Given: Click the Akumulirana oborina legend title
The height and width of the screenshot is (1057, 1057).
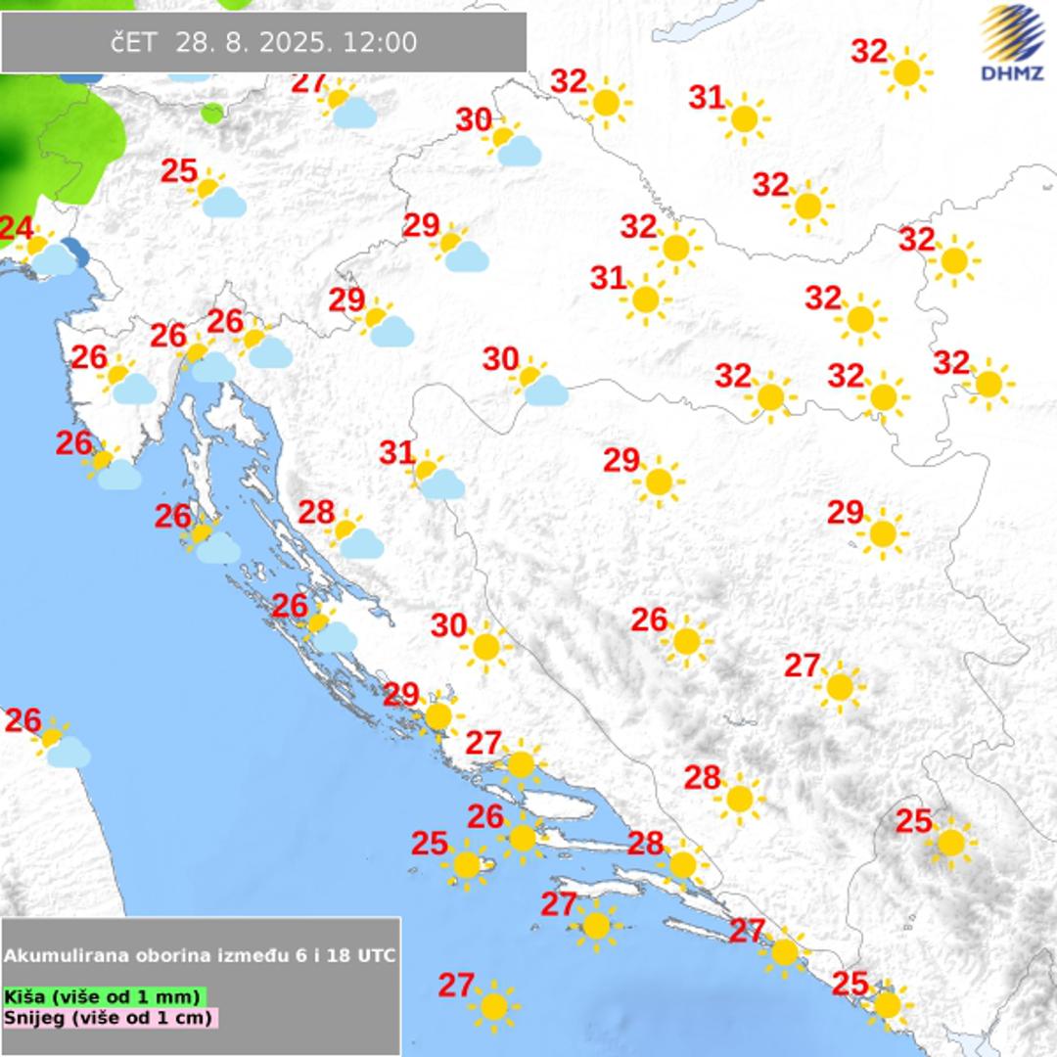Looking at the screenshot, I should (x=200, y=955).
